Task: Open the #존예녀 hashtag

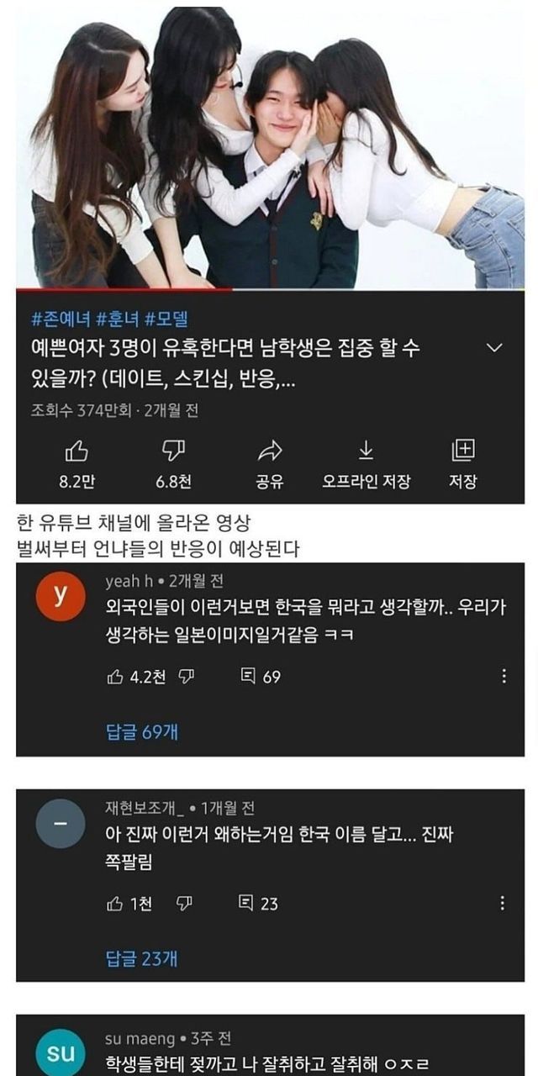Action: pyautogui.click(x=61, y=319)
